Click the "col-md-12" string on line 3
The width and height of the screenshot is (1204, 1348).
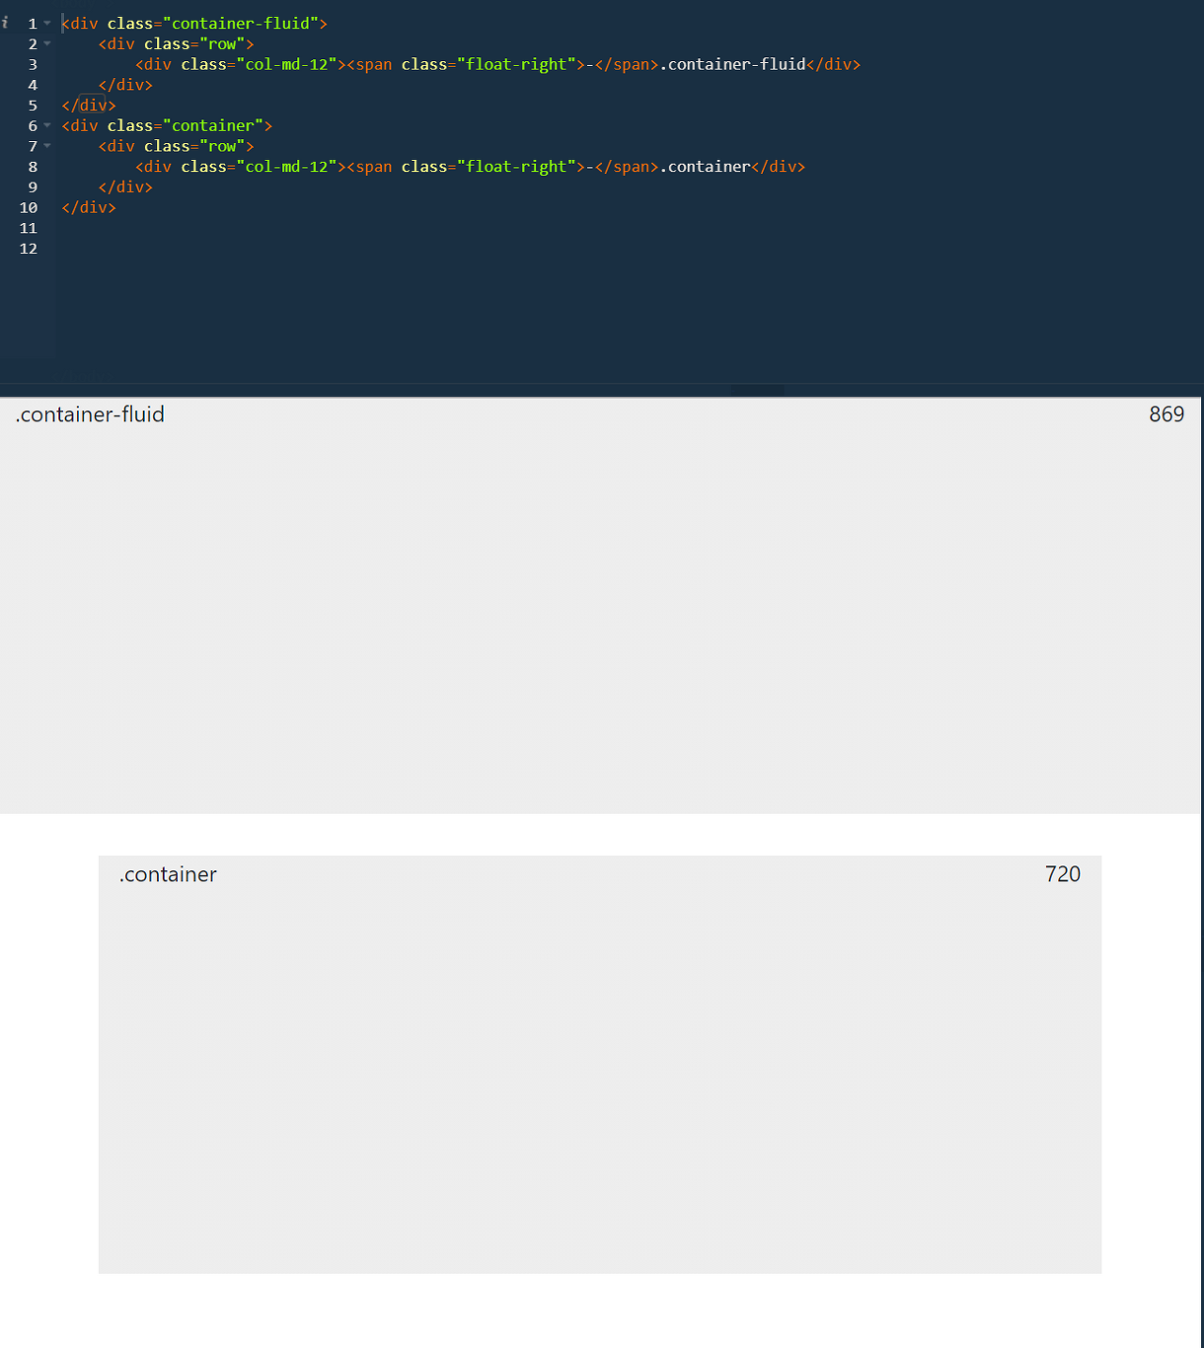tap(287, 65)
